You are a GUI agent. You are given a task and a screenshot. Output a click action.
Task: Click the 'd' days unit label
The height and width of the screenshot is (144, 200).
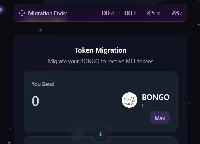tap(112, 13)
